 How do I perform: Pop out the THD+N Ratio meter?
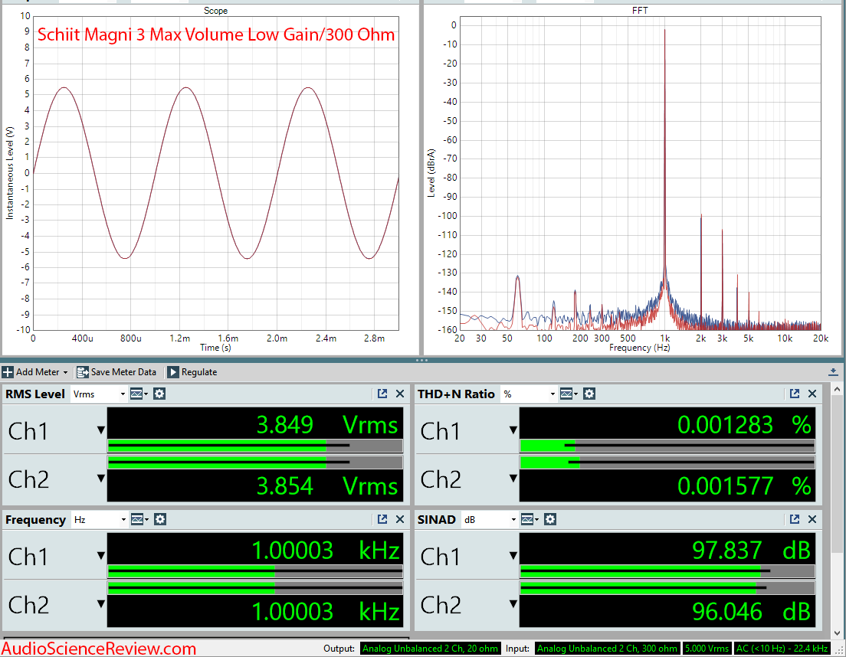(794, 394)
